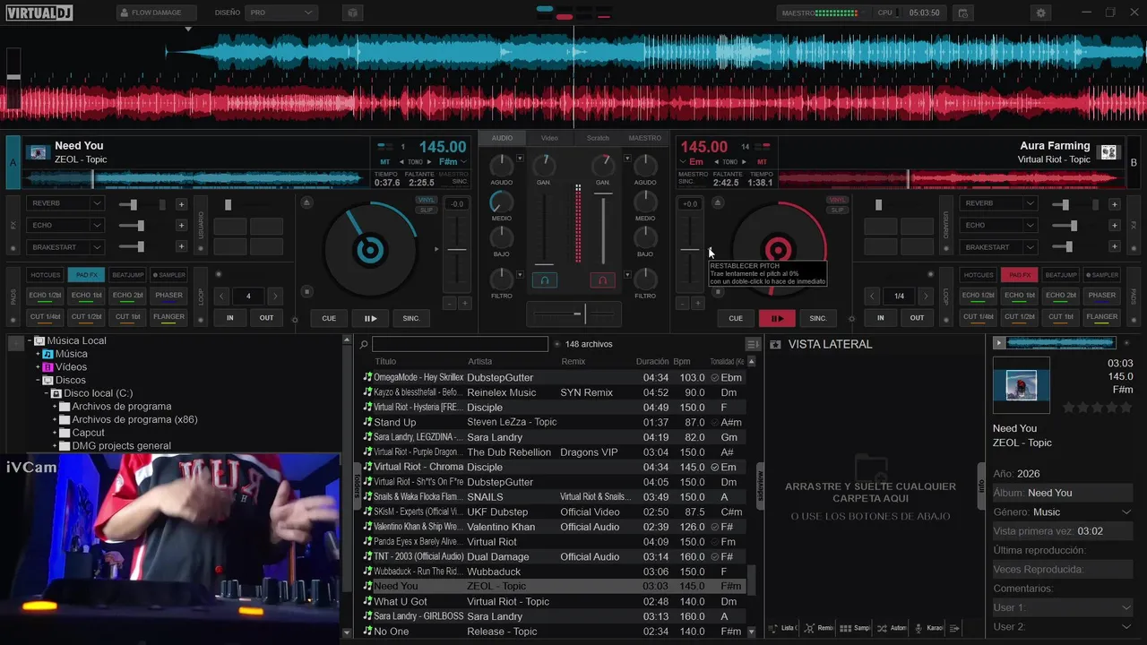The width and height of the screenshot is (1147, 645).
Task: Open deck A BRAKESTART effect dropdown
Action: tap(96, 246)
